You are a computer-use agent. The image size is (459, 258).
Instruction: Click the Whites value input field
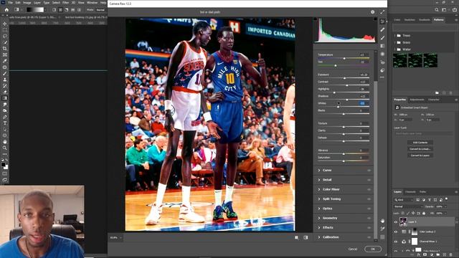[363, 103]
